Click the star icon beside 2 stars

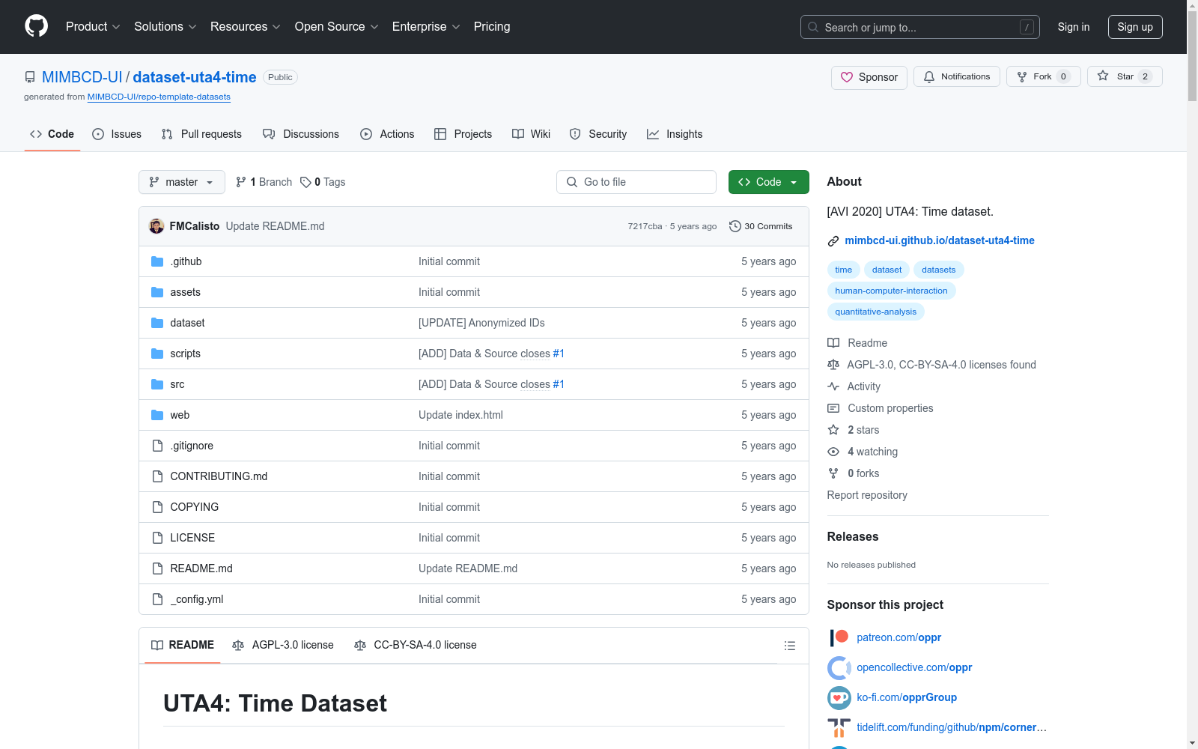(833, 430)
